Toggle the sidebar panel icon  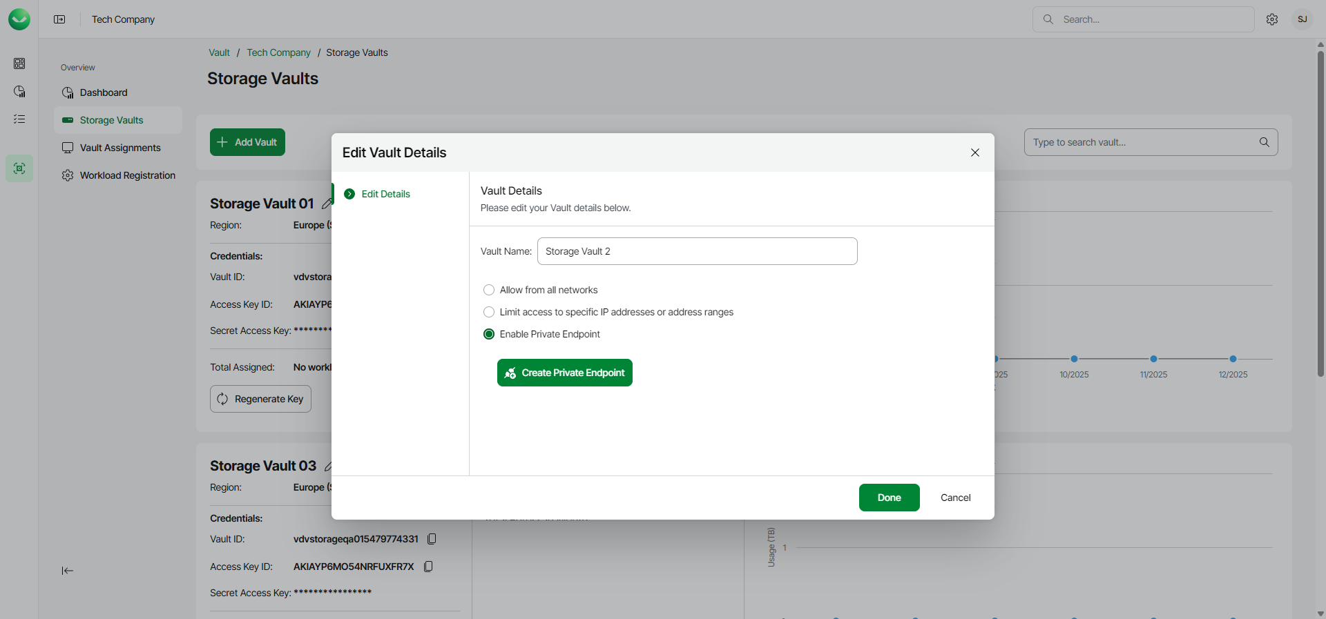(60, 19)
